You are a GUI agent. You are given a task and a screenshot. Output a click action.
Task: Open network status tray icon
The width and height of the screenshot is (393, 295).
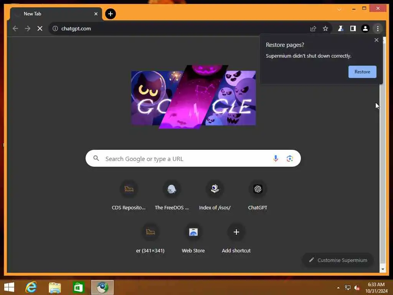tap(348, 288)
